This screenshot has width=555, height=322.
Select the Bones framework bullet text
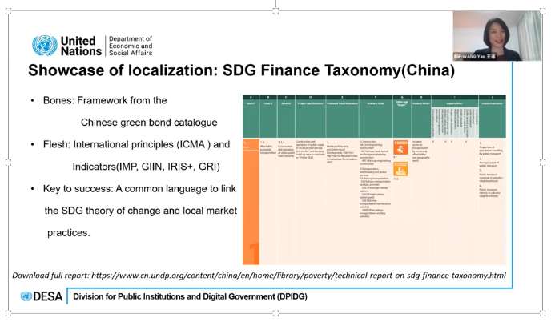click(130, 111)
